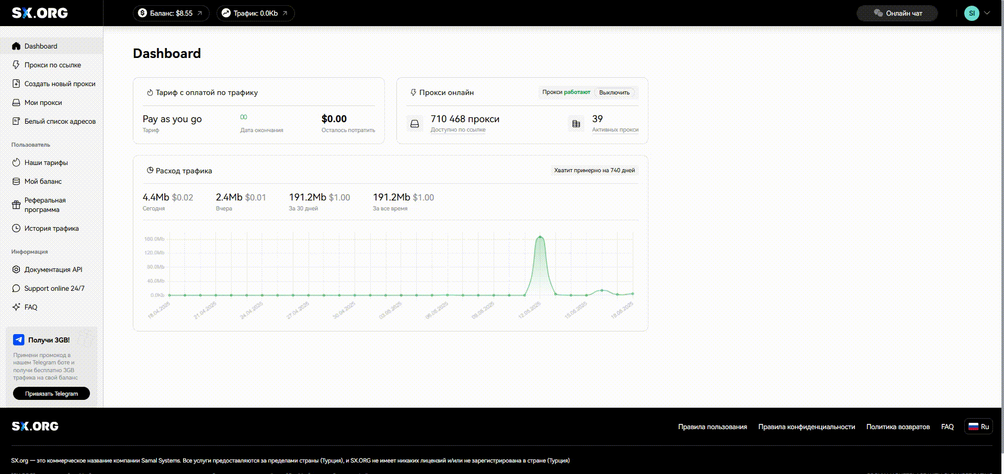Viewport: 1004px width, 474px height.
Task: Turn off proxies with Выключить toggle
Action: [x=614, y=92]
